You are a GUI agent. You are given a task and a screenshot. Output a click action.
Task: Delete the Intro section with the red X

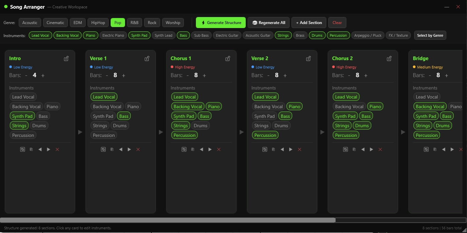tap(57, 149)
